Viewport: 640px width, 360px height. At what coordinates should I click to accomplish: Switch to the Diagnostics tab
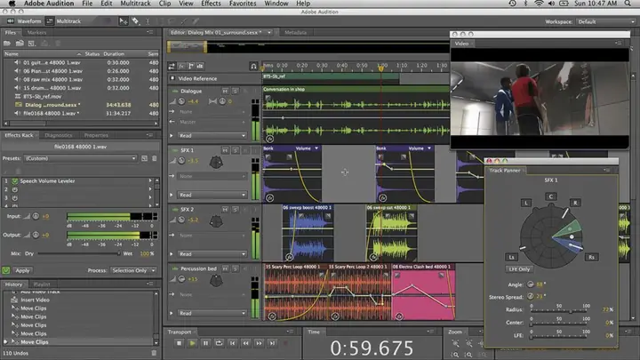point(59,135)
